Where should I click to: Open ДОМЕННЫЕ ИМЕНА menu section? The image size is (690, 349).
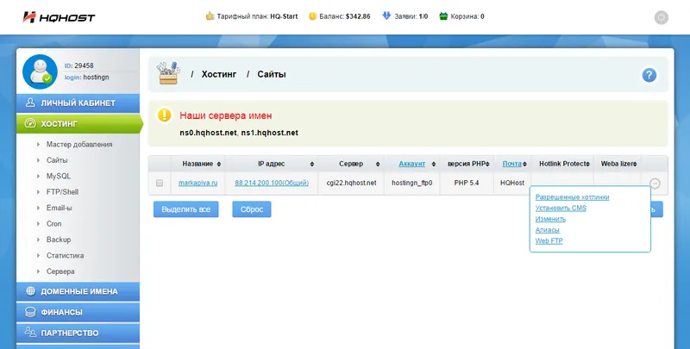(78, 291)
